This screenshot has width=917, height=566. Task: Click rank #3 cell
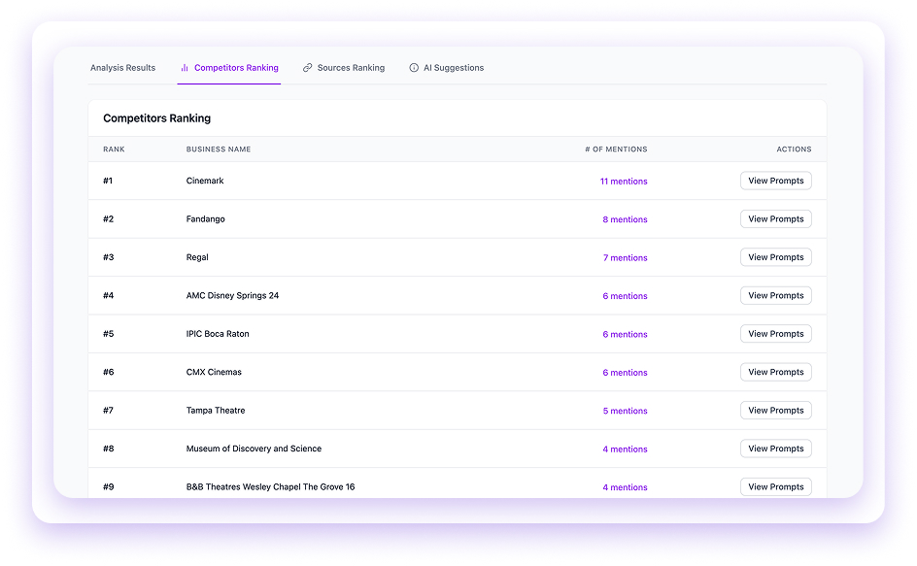pyautogui.click(x=108, y=257)
